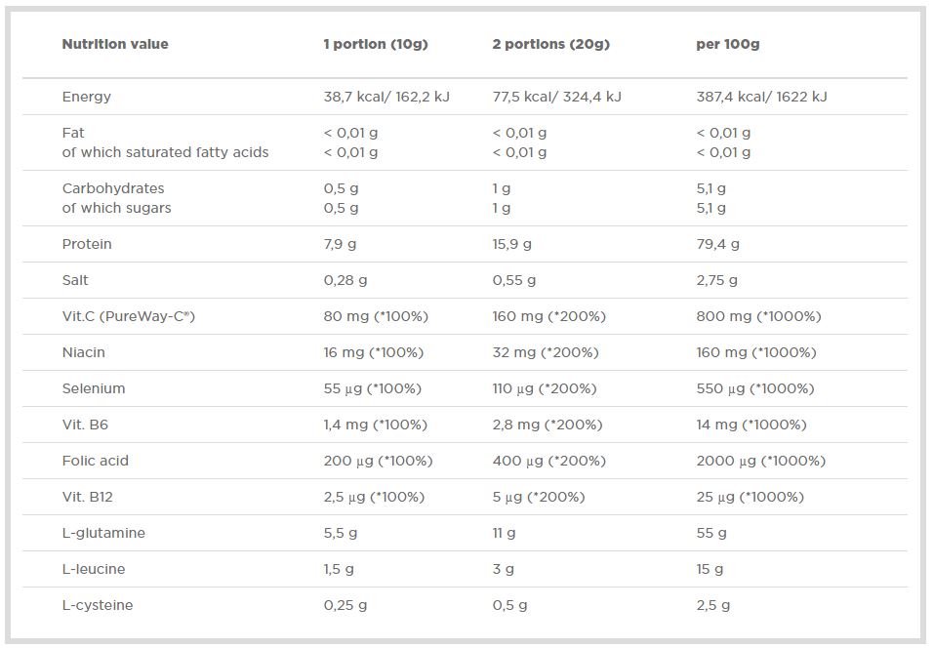Click the 'Nutrition value' column header
This screenshot has height=648, width=933.
pyautogui.click(x=115, y=44)
